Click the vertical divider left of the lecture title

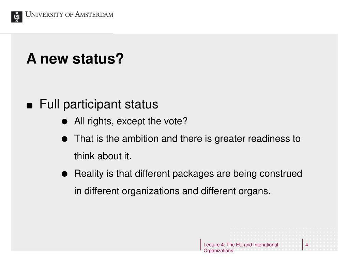pyautogui.click(x=200, y=245)
